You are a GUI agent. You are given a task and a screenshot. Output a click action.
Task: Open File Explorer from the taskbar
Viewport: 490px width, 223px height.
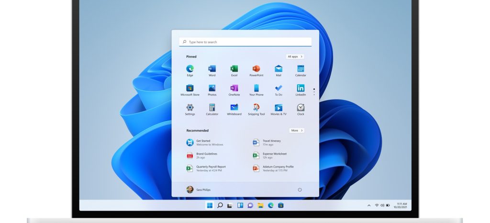pyautogui.click(x=260, y=205)
